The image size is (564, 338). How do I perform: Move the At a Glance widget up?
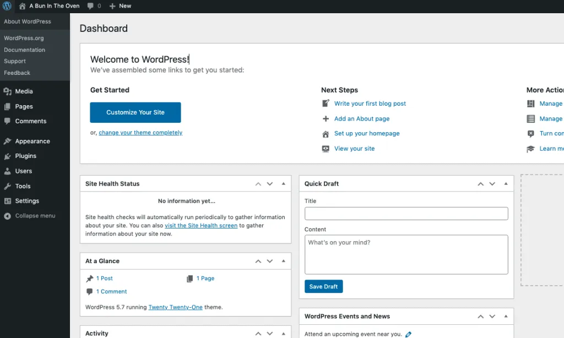[258, 260]
